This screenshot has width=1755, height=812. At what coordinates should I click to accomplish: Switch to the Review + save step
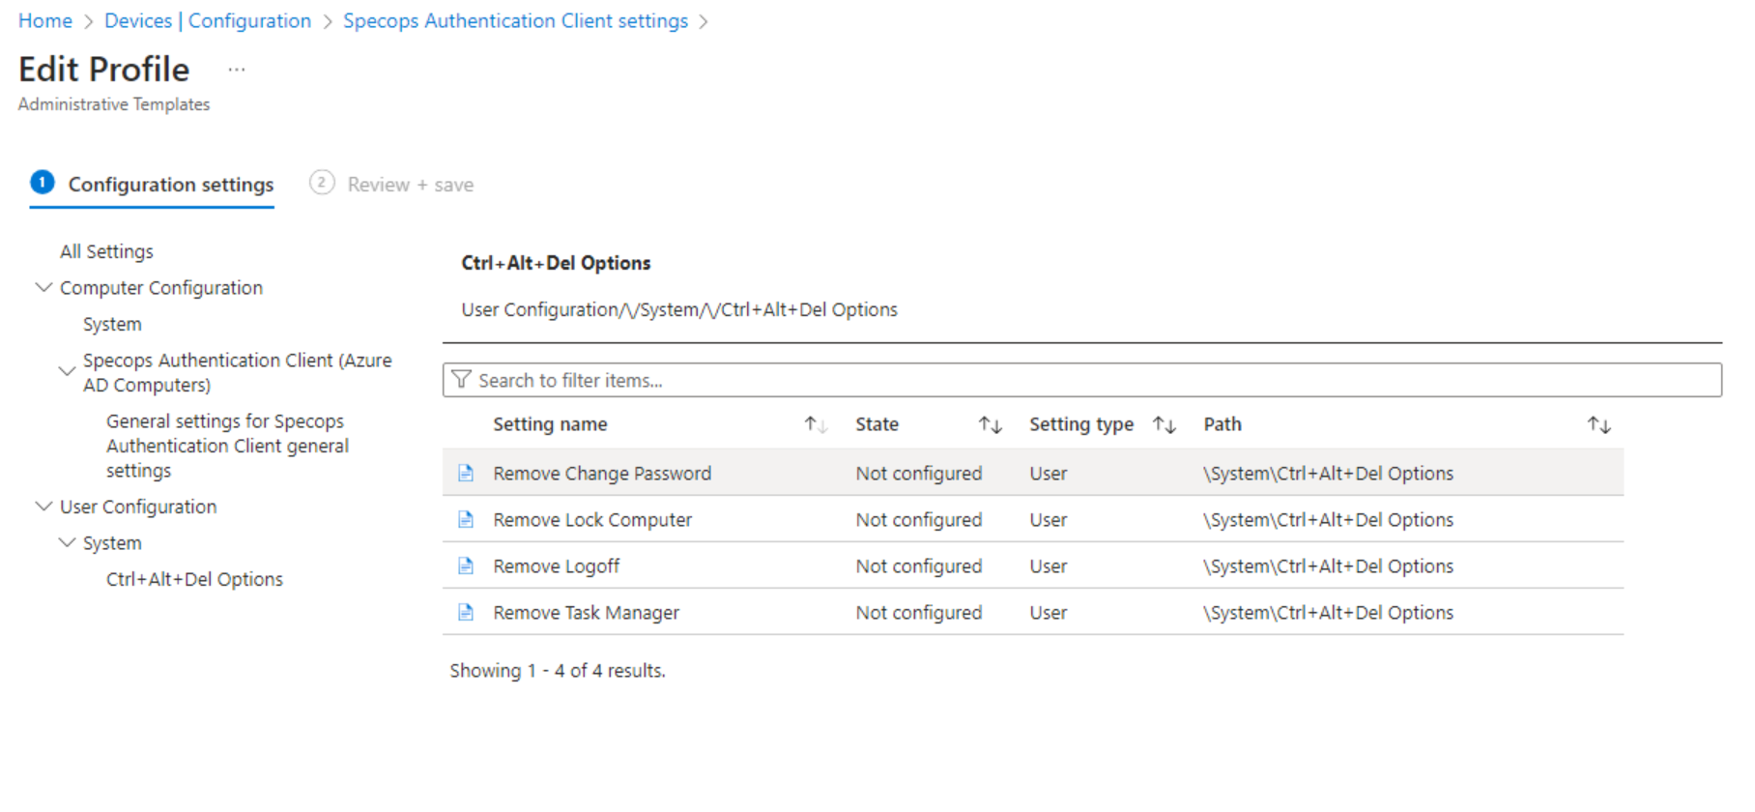click(x=391, y=184)
